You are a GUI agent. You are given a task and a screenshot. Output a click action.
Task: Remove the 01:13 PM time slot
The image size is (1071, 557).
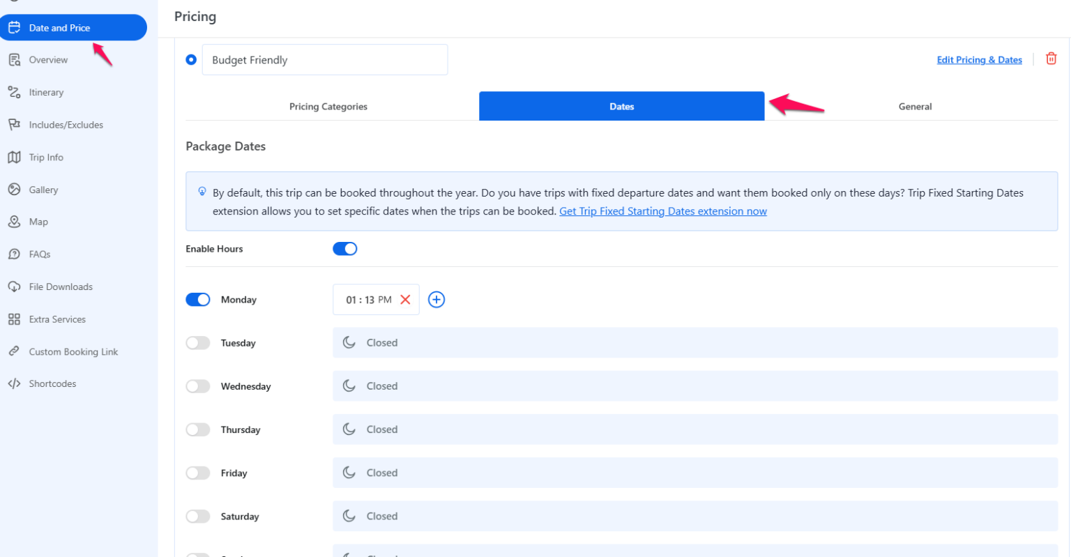point(405,299)
